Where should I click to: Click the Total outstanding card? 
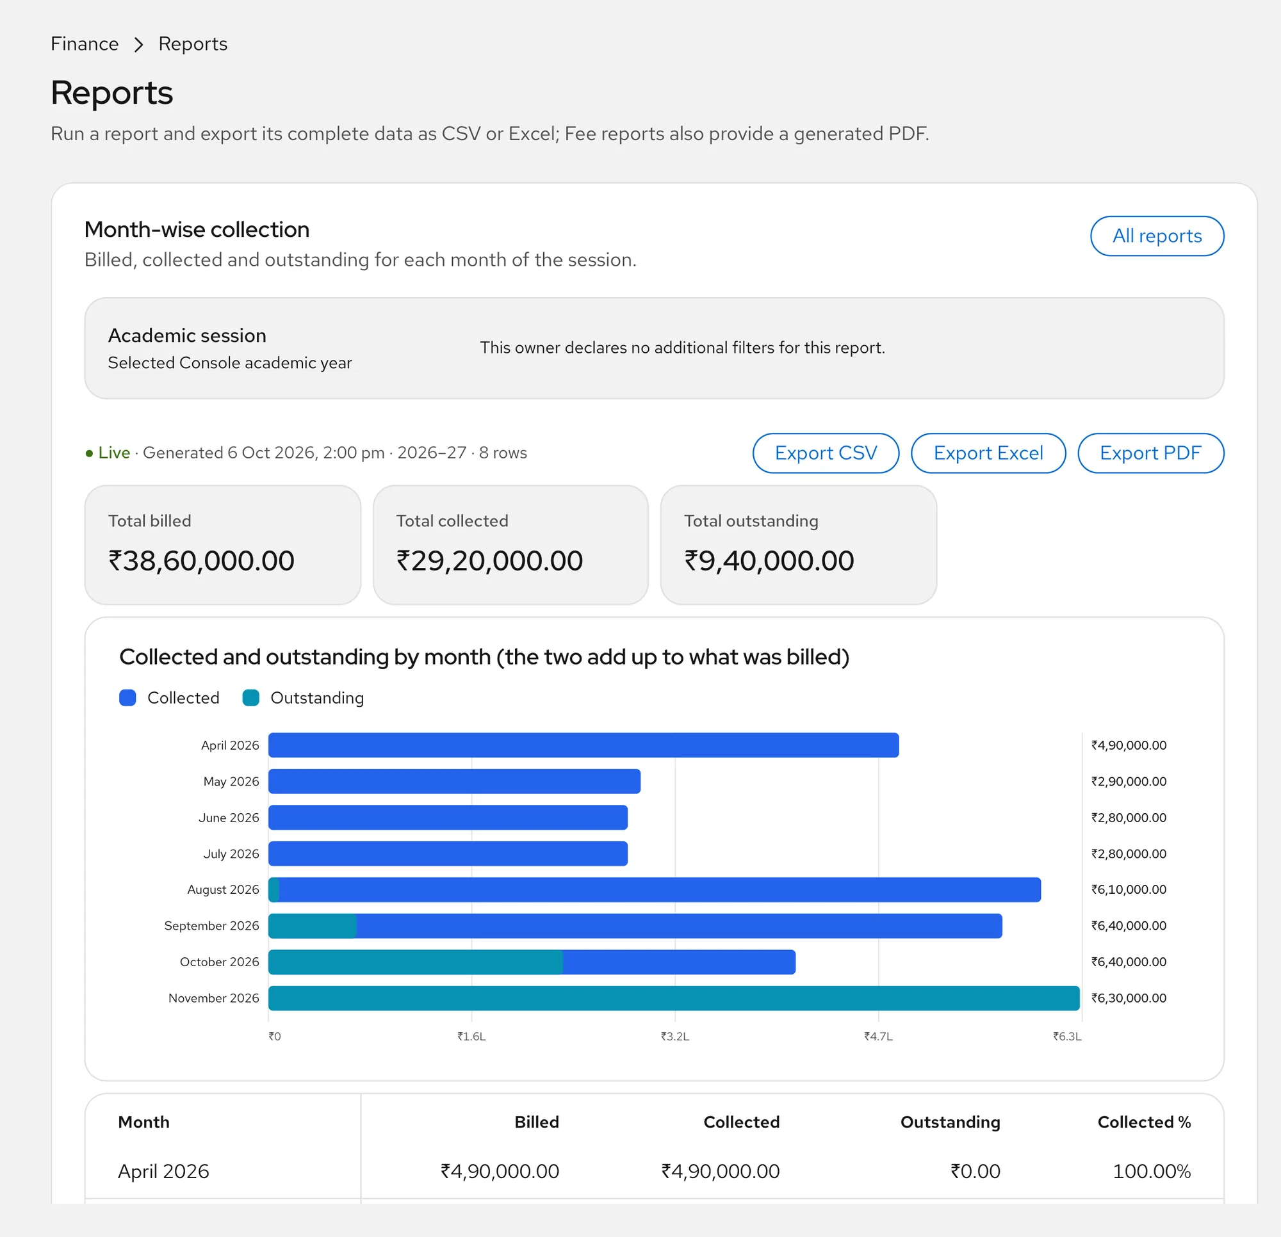tap(799, 545)
